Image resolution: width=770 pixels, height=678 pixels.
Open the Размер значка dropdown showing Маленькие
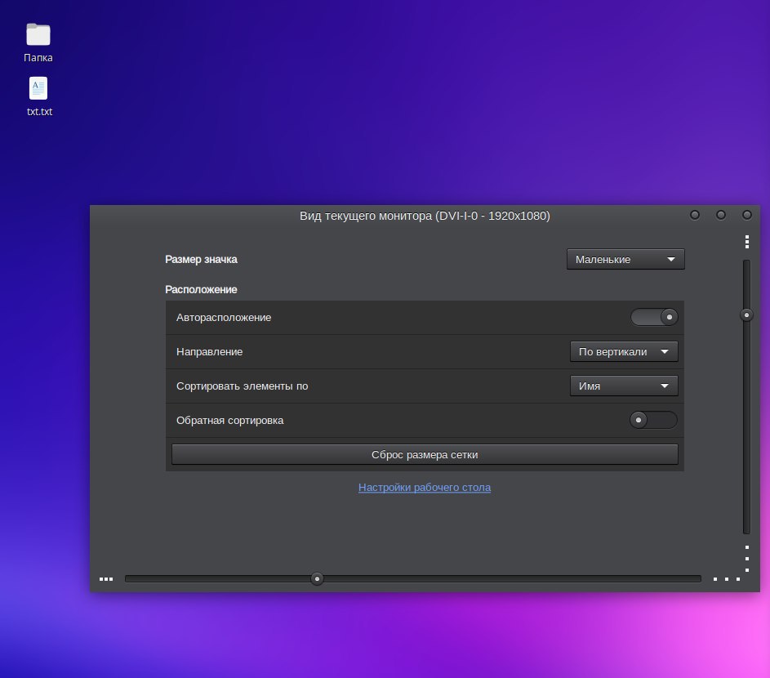625,260
